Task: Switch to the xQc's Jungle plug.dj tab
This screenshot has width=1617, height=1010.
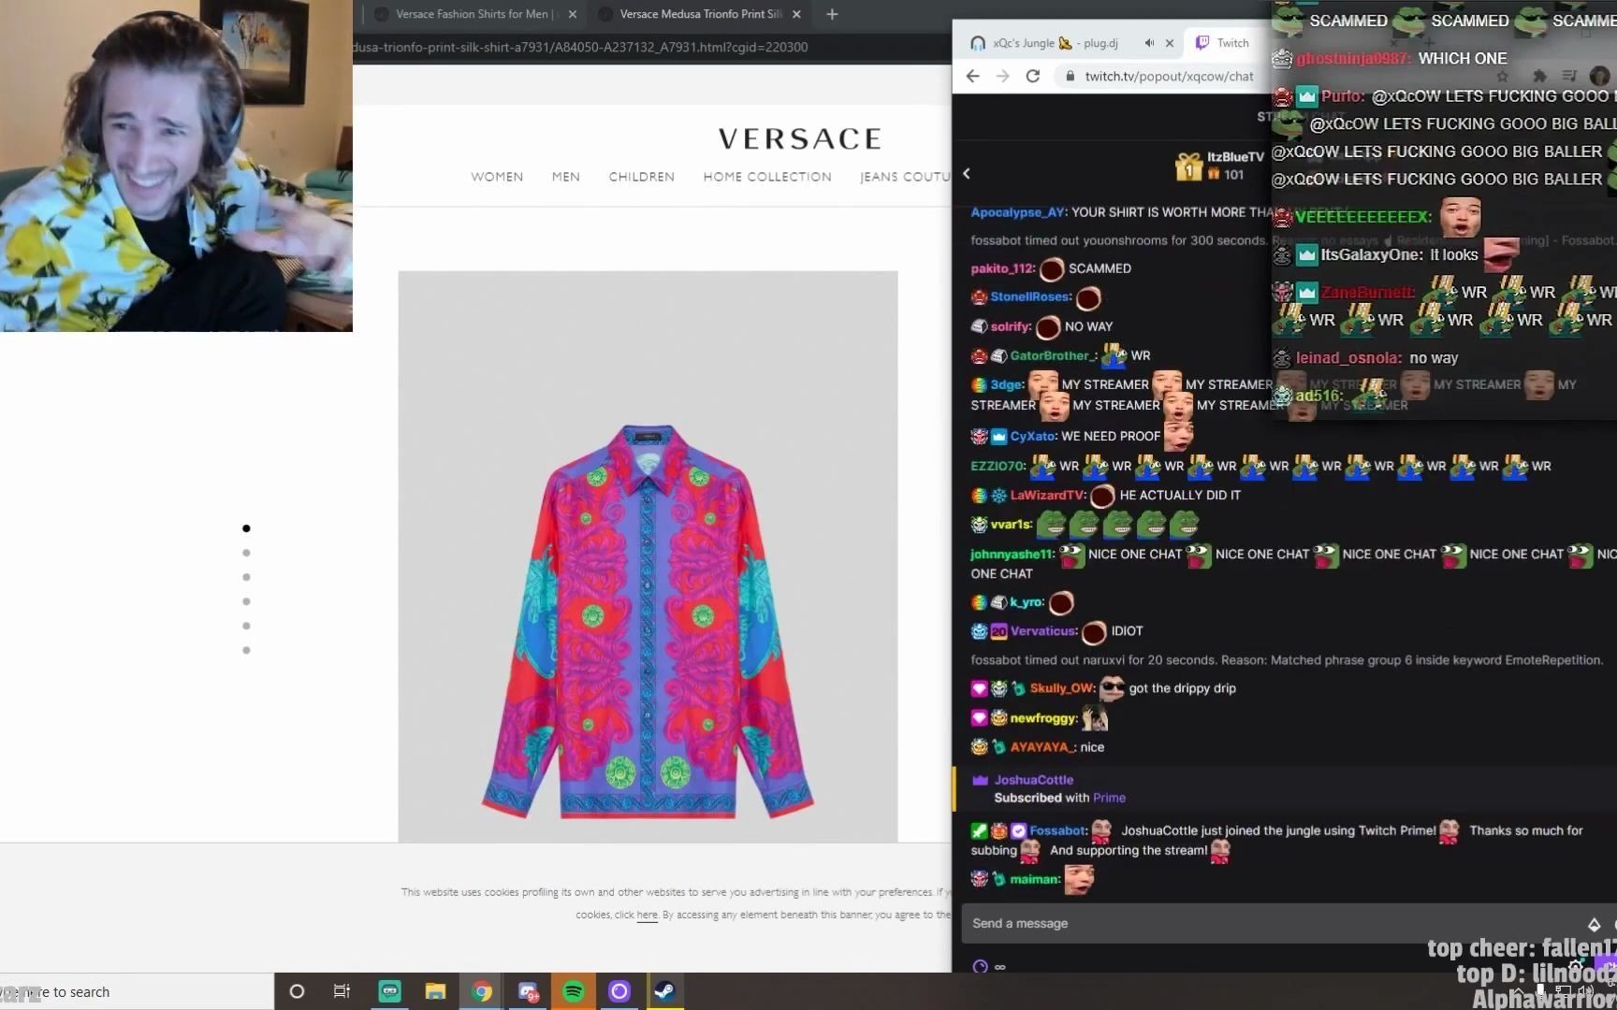Action: 1056,43
